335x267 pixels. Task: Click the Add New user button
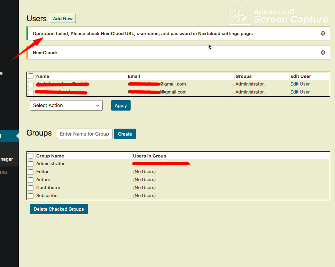click(x=63, y=18)
